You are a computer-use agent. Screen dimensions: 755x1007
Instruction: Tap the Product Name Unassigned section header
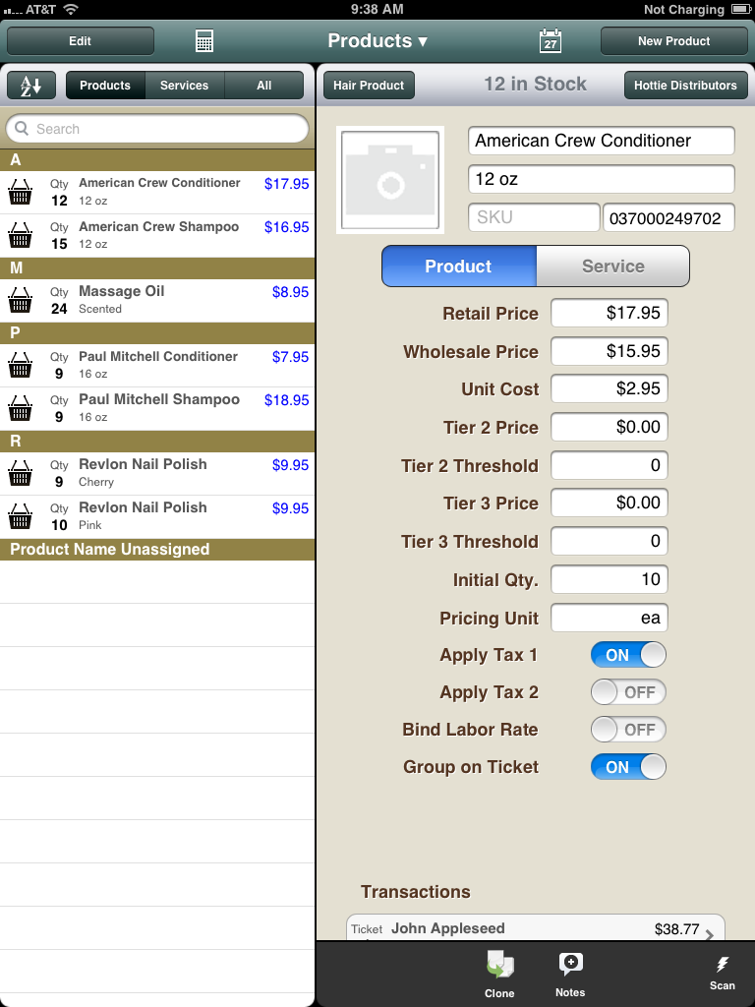point(157,549)
